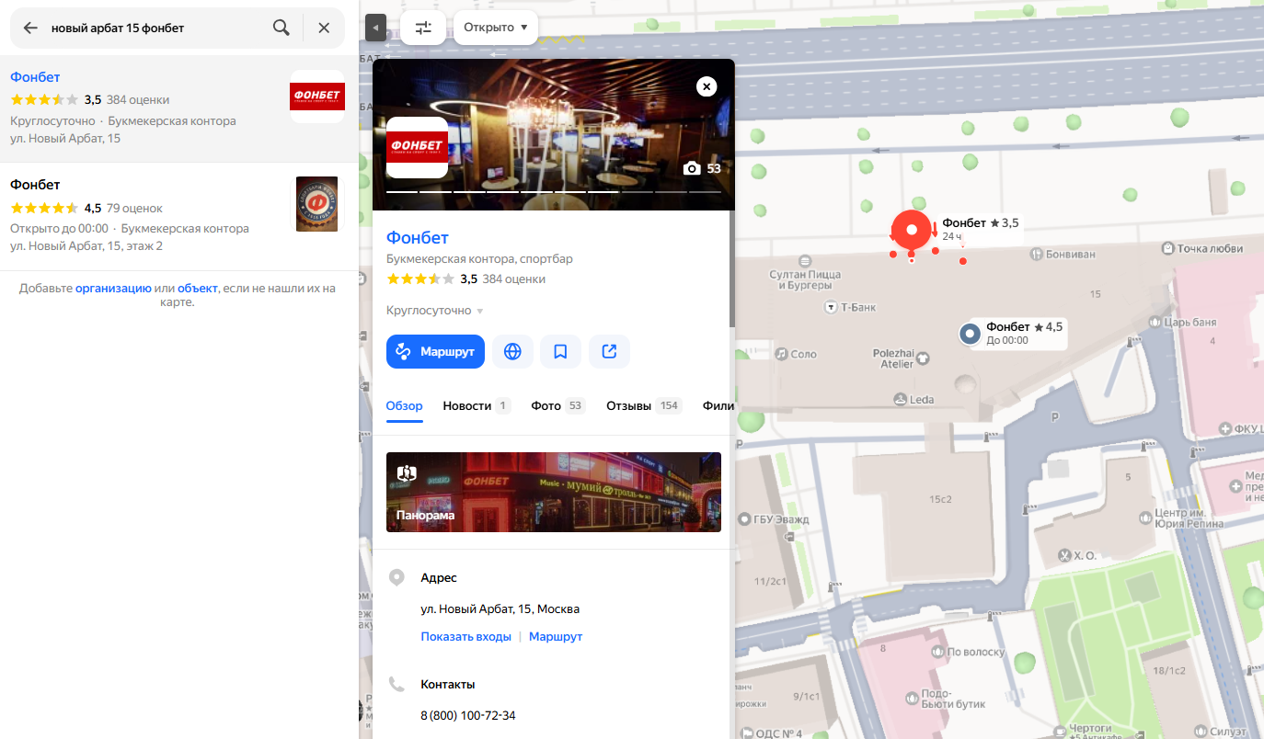Open the map filters settings button
Screen dimensions: 1264x739
423,28
